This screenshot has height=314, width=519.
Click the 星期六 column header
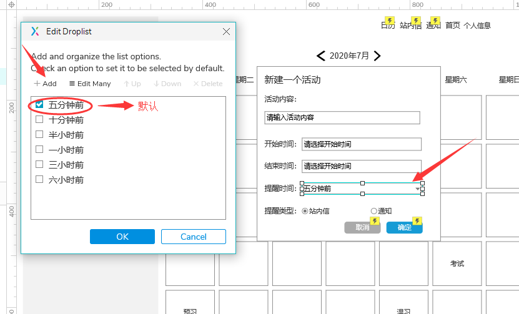pyautogui.click(x=456, y=80)
